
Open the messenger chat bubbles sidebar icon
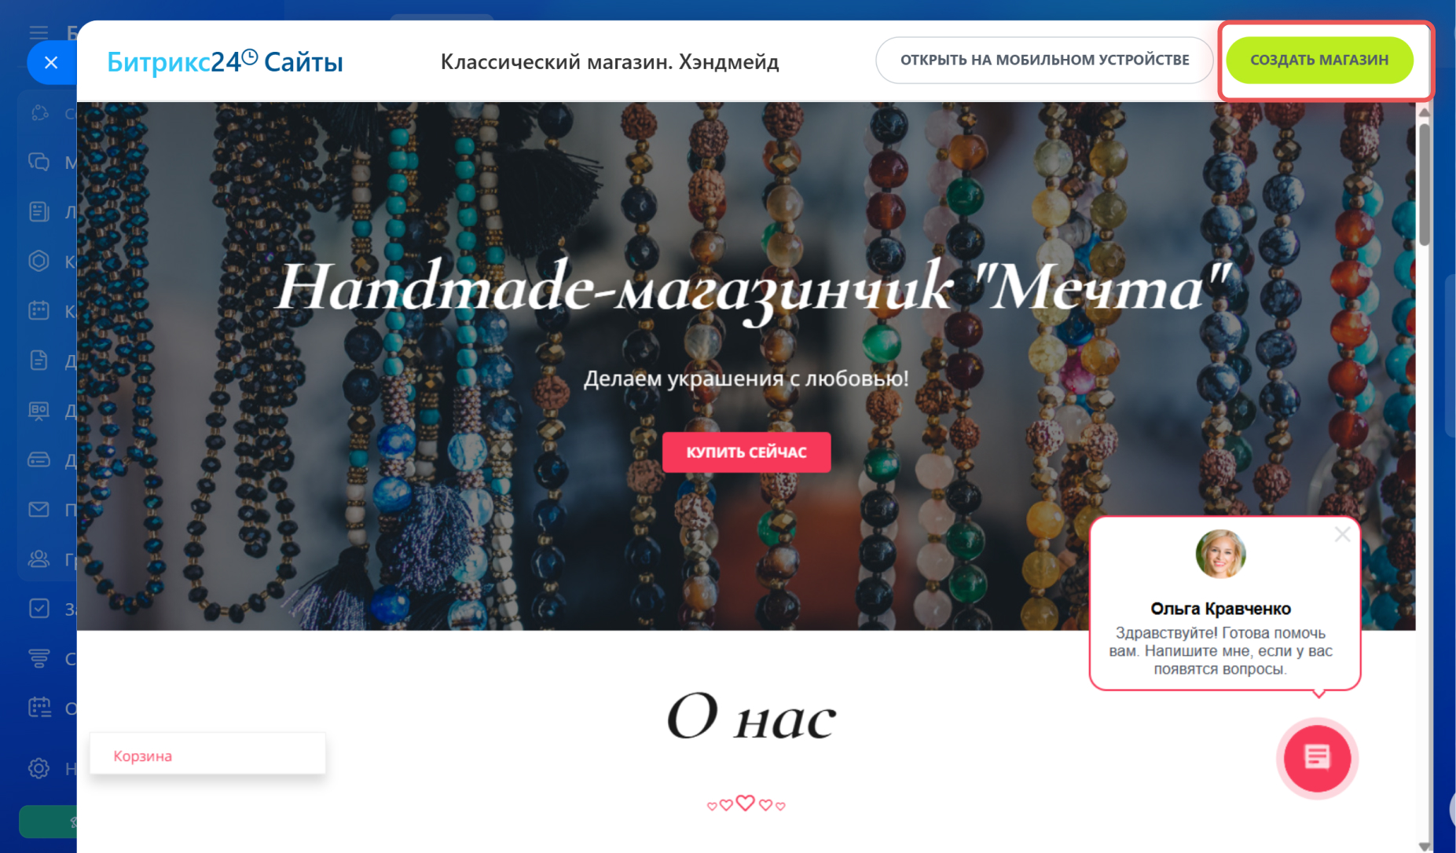pyautogui.click(x=39, y=162)
